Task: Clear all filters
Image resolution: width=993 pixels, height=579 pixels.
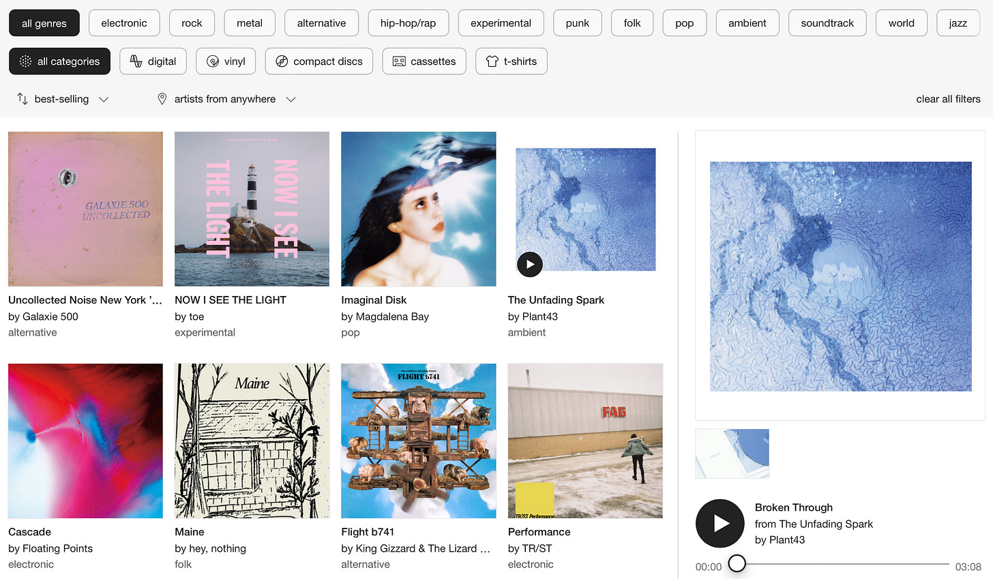Action: 948,99
